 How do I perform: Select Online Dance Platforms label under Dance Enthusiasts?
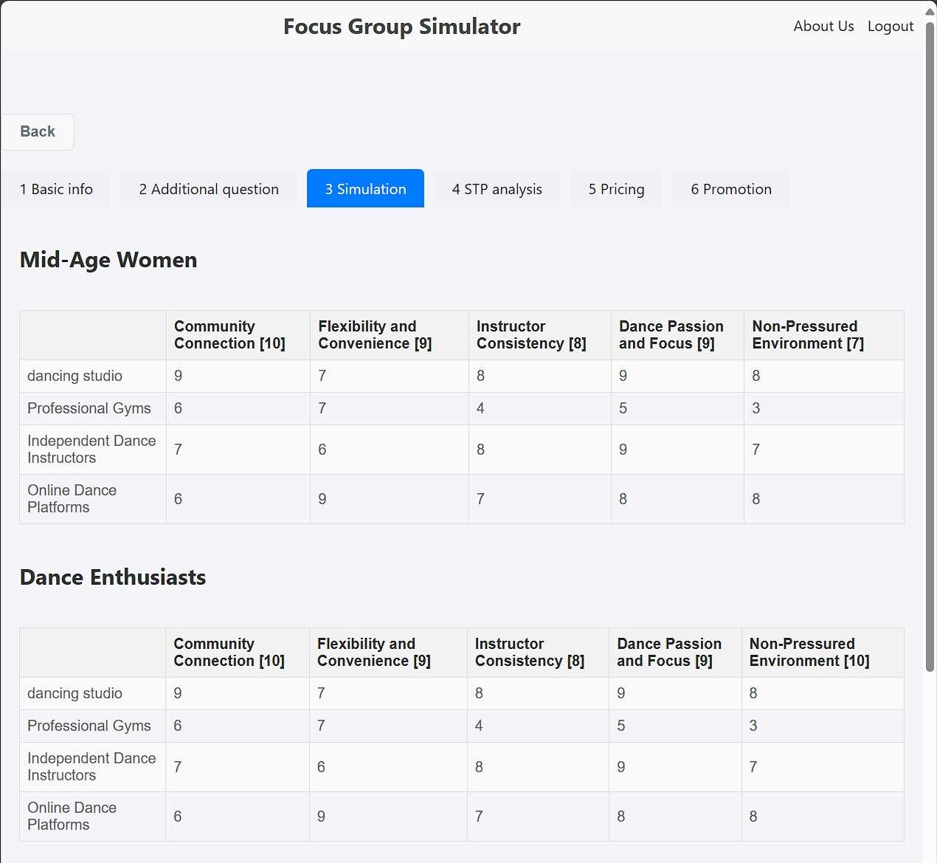(x=72, y=816)
